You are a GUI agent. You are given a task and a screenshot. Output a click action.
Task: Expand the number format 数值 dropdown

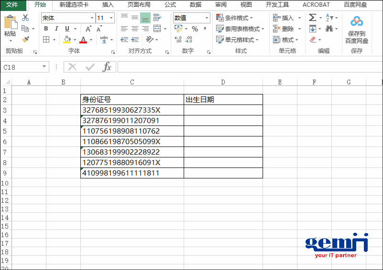207,18
